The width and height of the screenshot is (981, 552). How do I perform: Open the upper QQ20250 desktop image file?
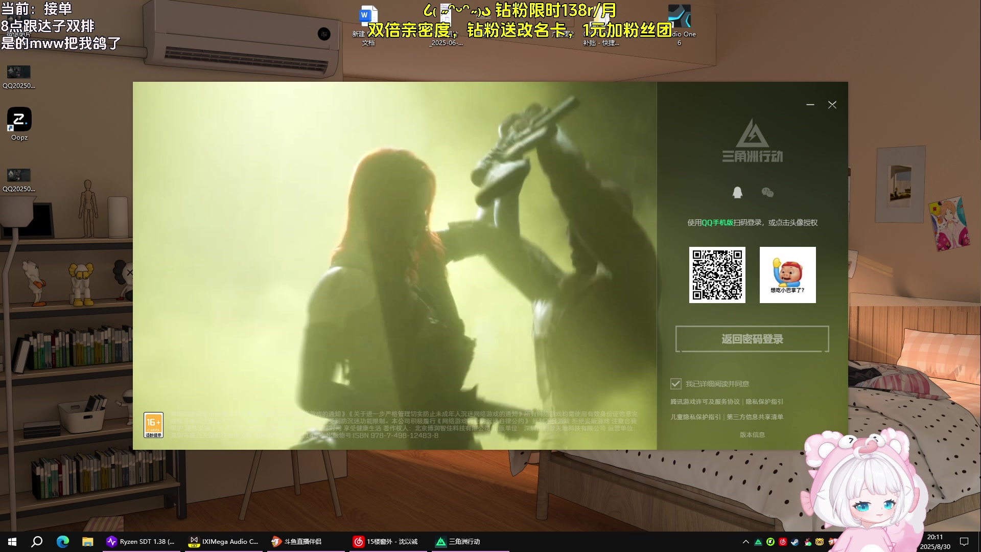click(x=19, y=77)
